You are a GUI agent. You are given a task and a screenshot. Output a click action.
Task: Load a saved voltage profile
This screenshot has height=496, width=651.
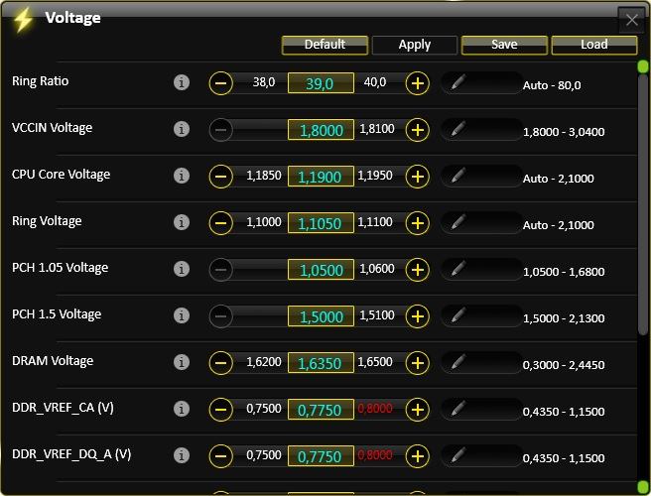(x=594, y=45)
